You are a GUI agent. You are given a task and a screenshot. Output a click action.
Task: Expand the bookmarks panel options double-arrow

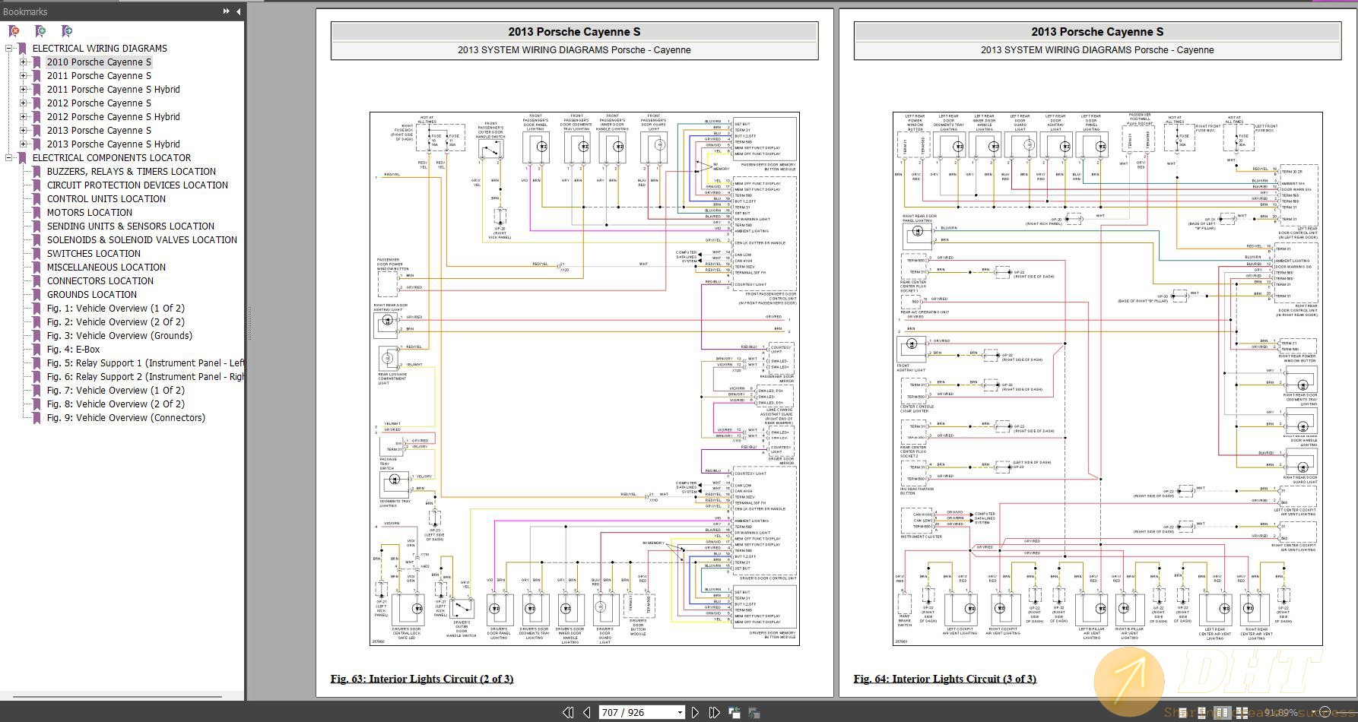(226, 11)
